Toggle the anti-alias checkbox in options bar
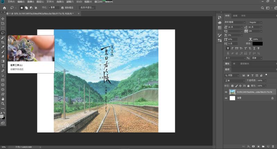 tap(62, 8)
